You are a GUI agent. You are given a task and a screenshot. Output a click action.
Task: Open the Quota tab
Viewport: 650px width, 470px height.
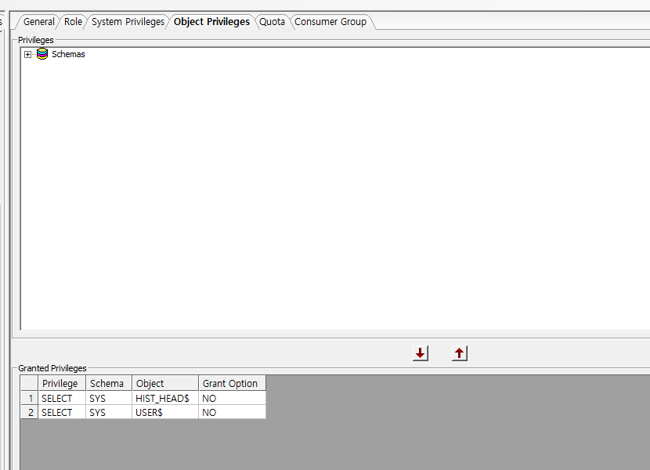coord(272,22)
